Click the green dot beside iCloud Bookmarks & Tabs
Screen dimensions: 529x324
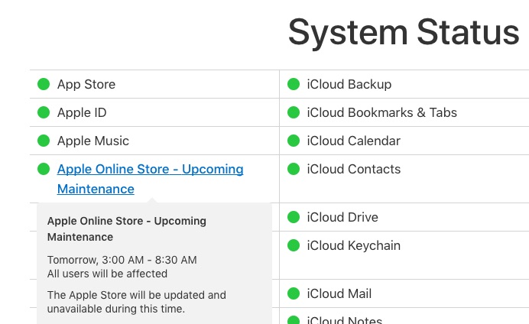click(x=294, y=112)
